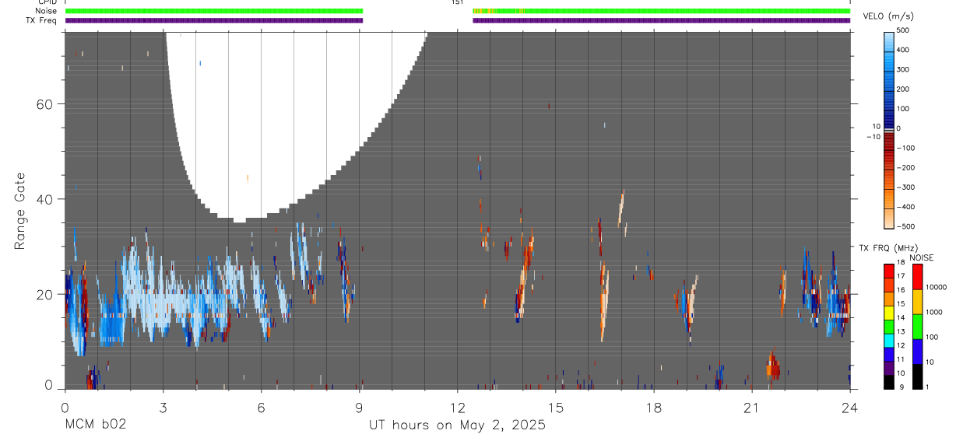Click the purple TX Freq strip before 9 UT
The height and width of the screenshot is (441, 956).
click(x=214, y=20)
